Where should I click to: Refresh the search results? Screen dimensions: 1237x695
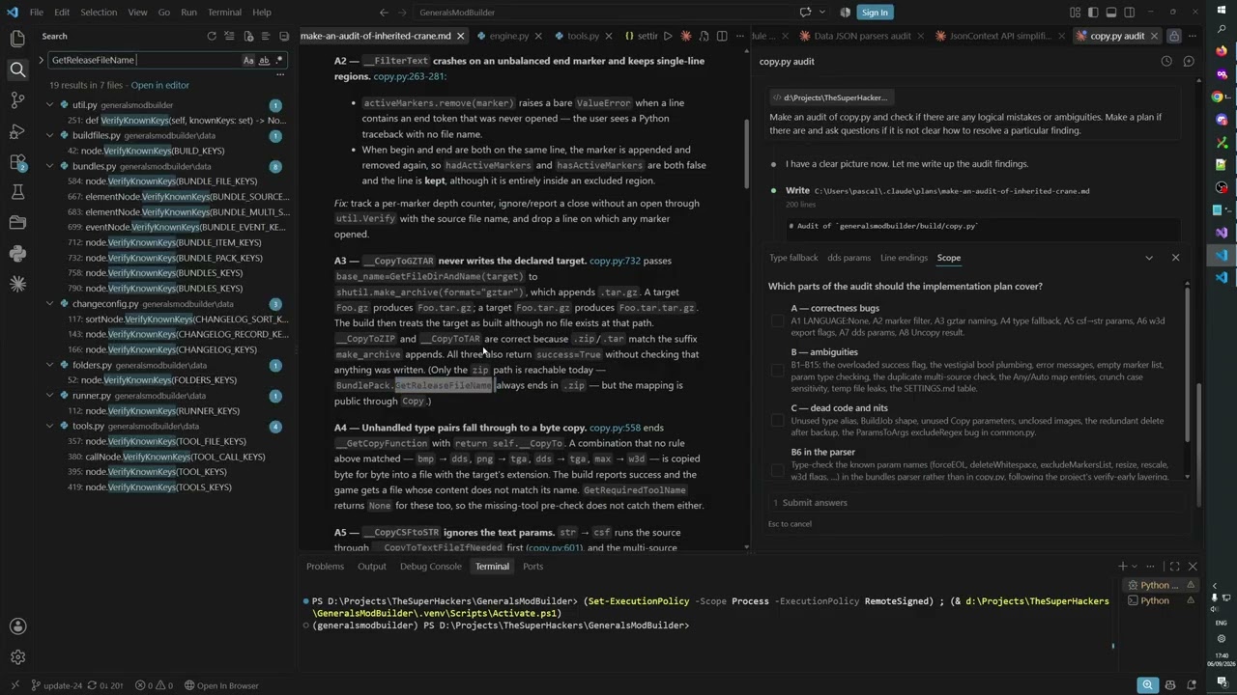[212, 36]
